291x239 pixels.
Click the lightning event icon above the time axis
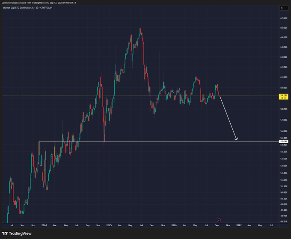(x=219, y=220)
